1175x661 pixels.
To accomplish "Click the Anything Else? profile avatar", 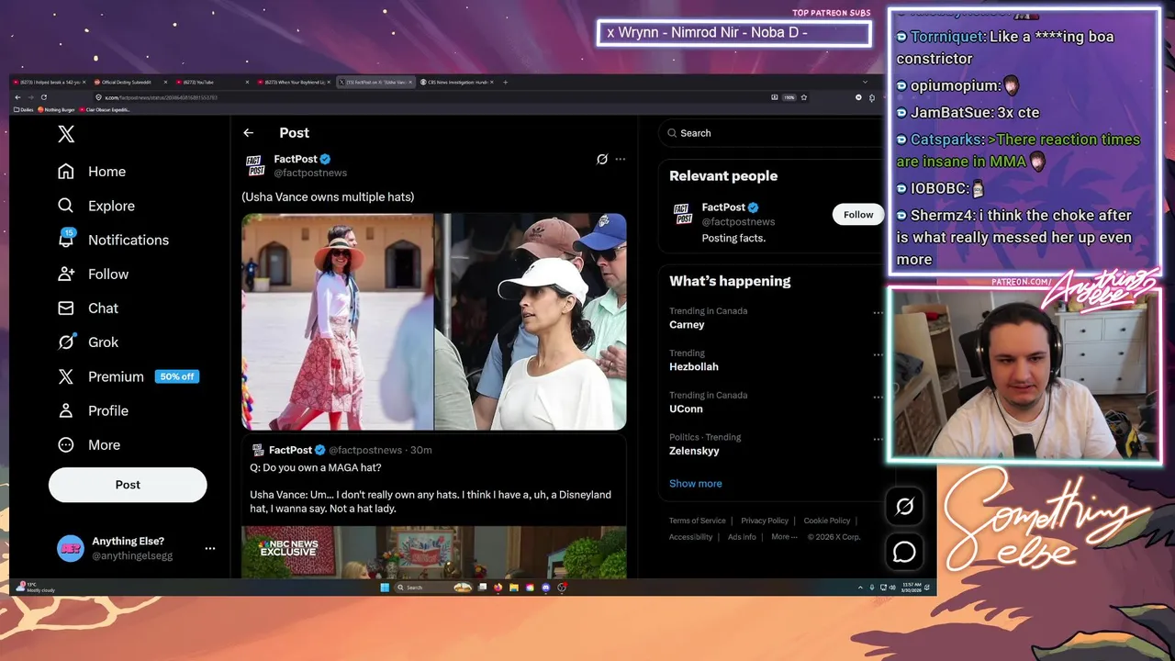I will pyautogui.click(x=71, y=548).
